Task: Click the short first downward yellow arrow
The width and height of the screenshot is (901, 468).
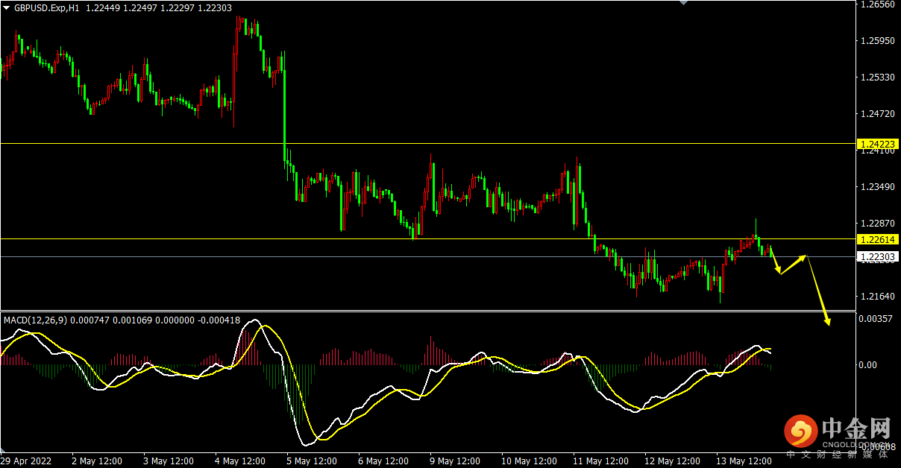Action: pyautogui.click(x=775, y=261)
